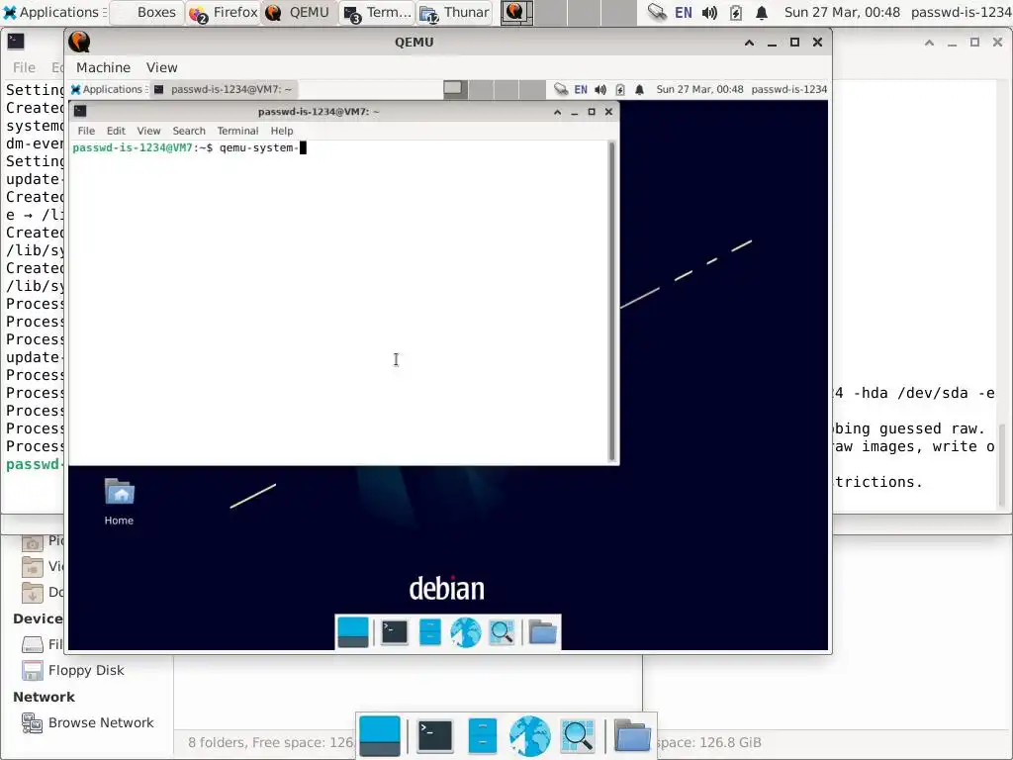The height and width of the screenshot is (760, 1013).
Task: Open file manager from guest dock
Action: point(429,632)
